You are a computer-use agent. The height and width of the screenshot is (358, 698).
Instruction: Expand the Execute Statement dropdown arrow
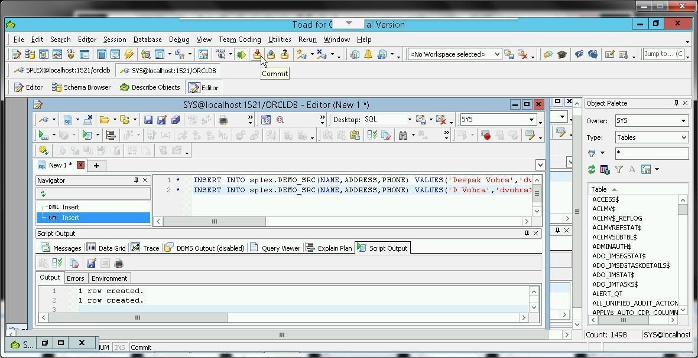pos(54,135)
